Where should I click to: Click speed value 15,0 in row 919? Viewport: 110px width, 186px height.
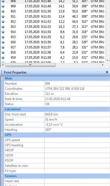tap(75, 58)
